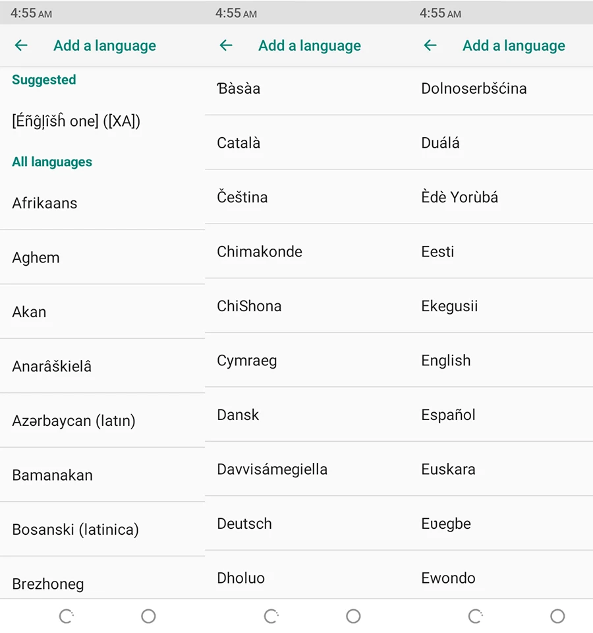
Task: Select Deutsch from the list
Action: (399, 524)
